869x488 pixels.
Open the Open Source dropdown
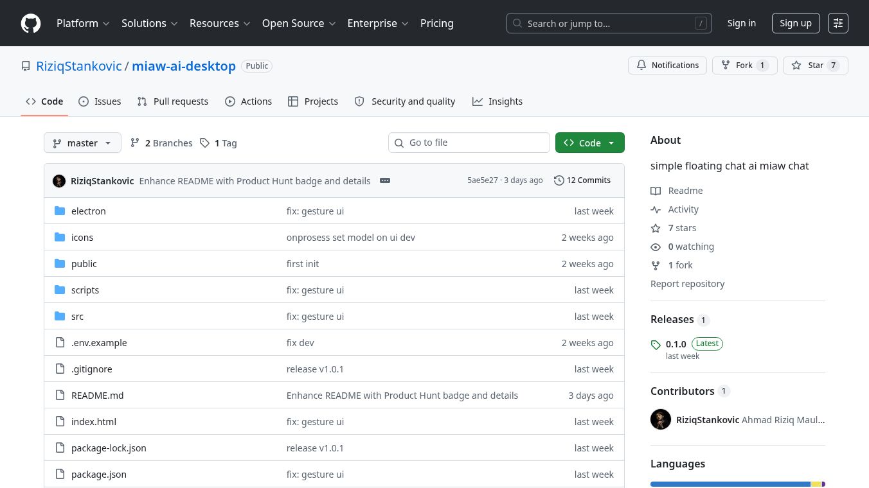(299, 23)
